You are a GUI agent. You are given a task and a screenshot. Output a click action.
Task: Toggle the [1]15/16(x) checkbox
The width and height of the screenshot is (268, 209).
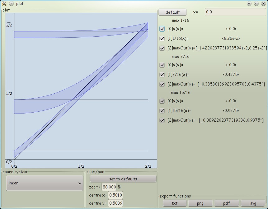[162, 111]
